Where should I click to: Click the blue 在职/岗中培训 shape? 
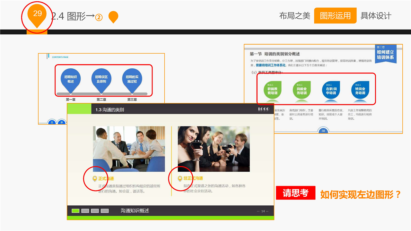pos(331,90)
